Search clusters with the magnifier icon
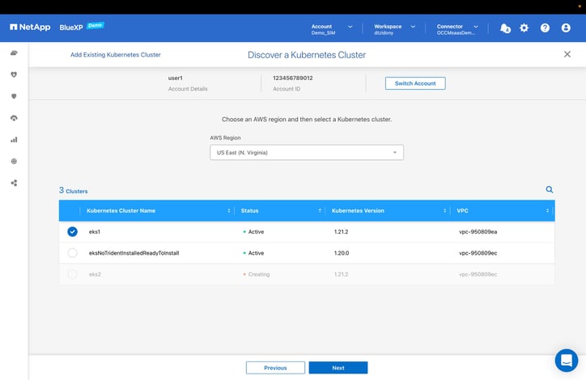The height and width of the screenshot is (380, 586). (x=550, y=190)
